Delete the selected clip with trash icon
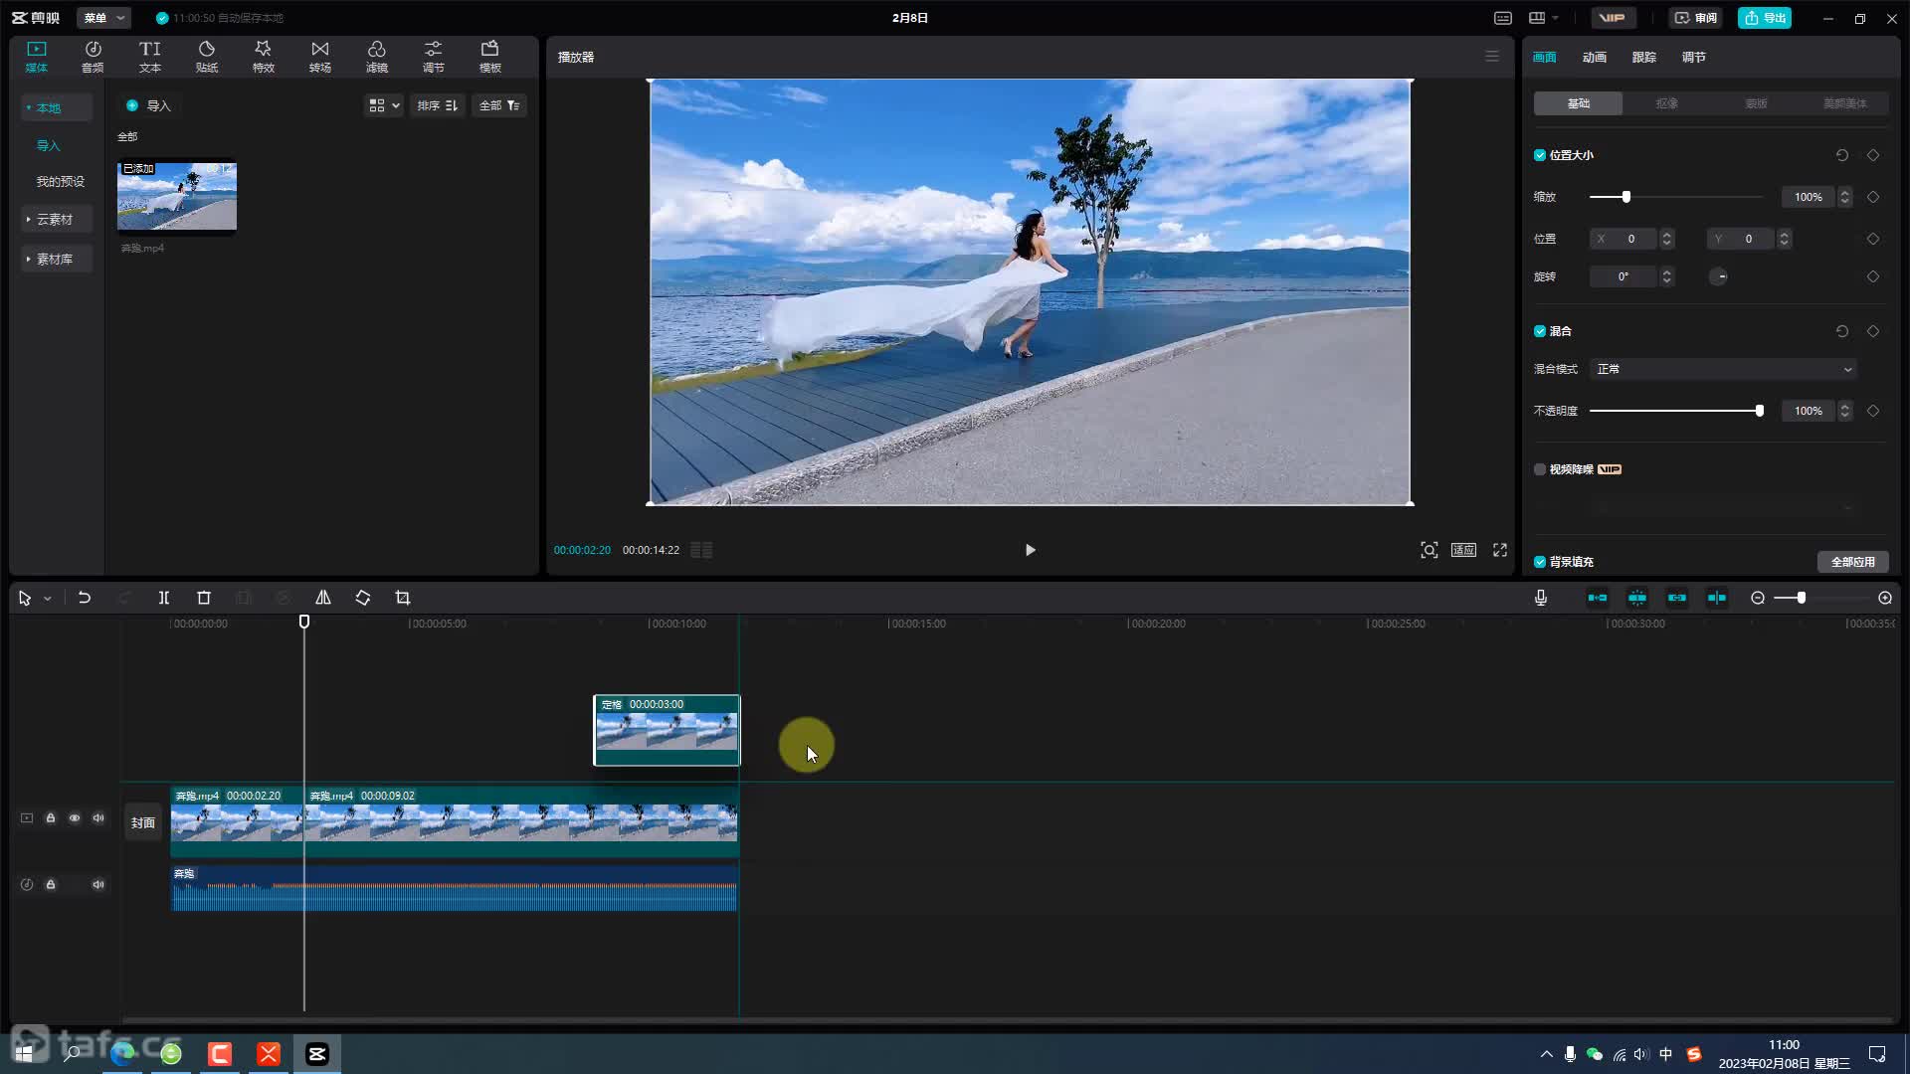Image resolution: width=1910 pixels, height=1074 pixels. click(204, 598)
